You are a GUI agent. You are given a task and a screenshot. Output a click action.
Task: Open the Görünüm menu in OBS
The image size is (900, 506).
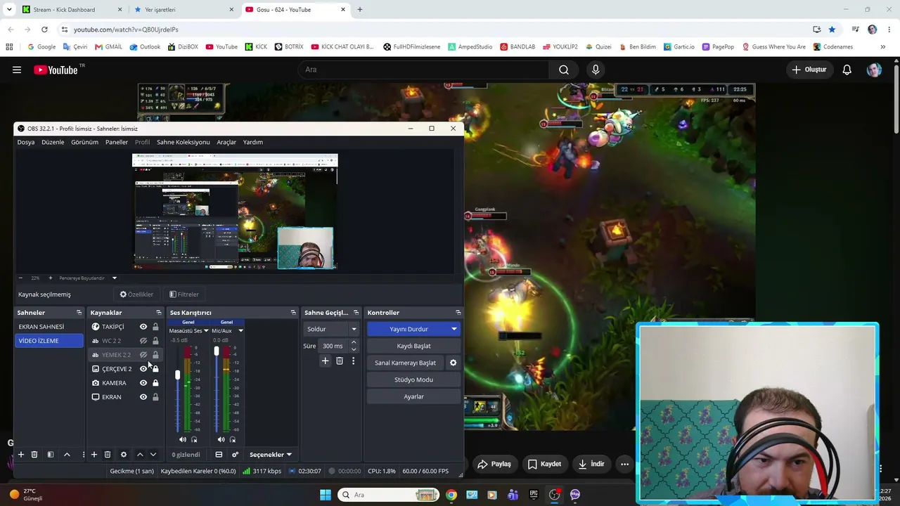tap(84, 142)
